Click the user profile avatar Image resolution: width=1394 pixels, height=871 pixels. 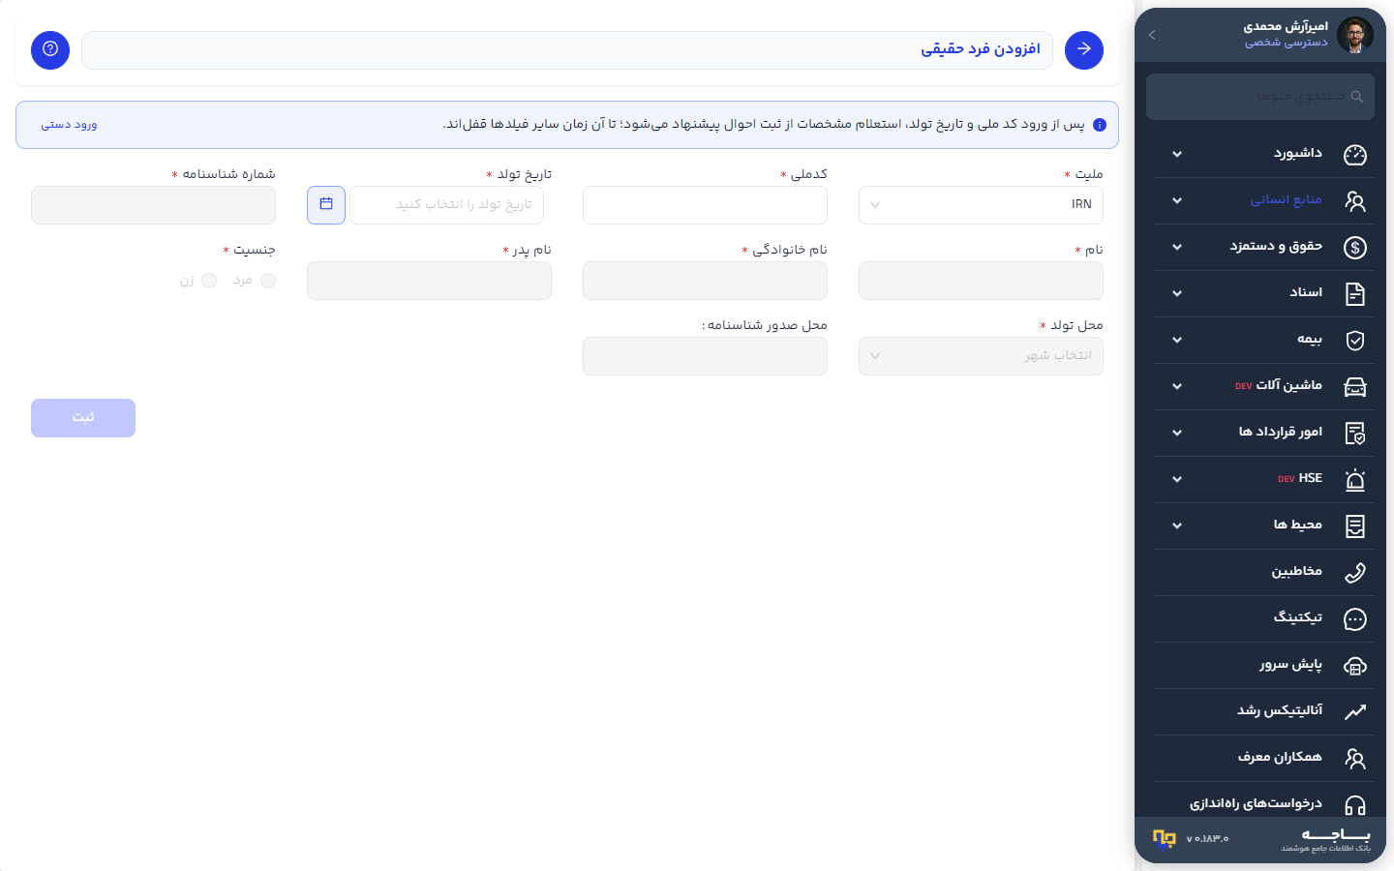pos(1355,35)
